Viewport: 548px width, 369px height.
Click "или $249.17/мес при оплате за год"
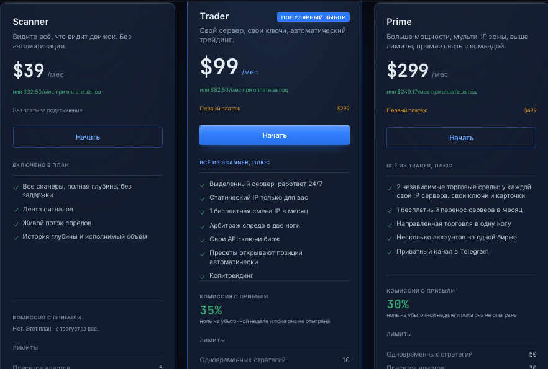coord(431,92)
